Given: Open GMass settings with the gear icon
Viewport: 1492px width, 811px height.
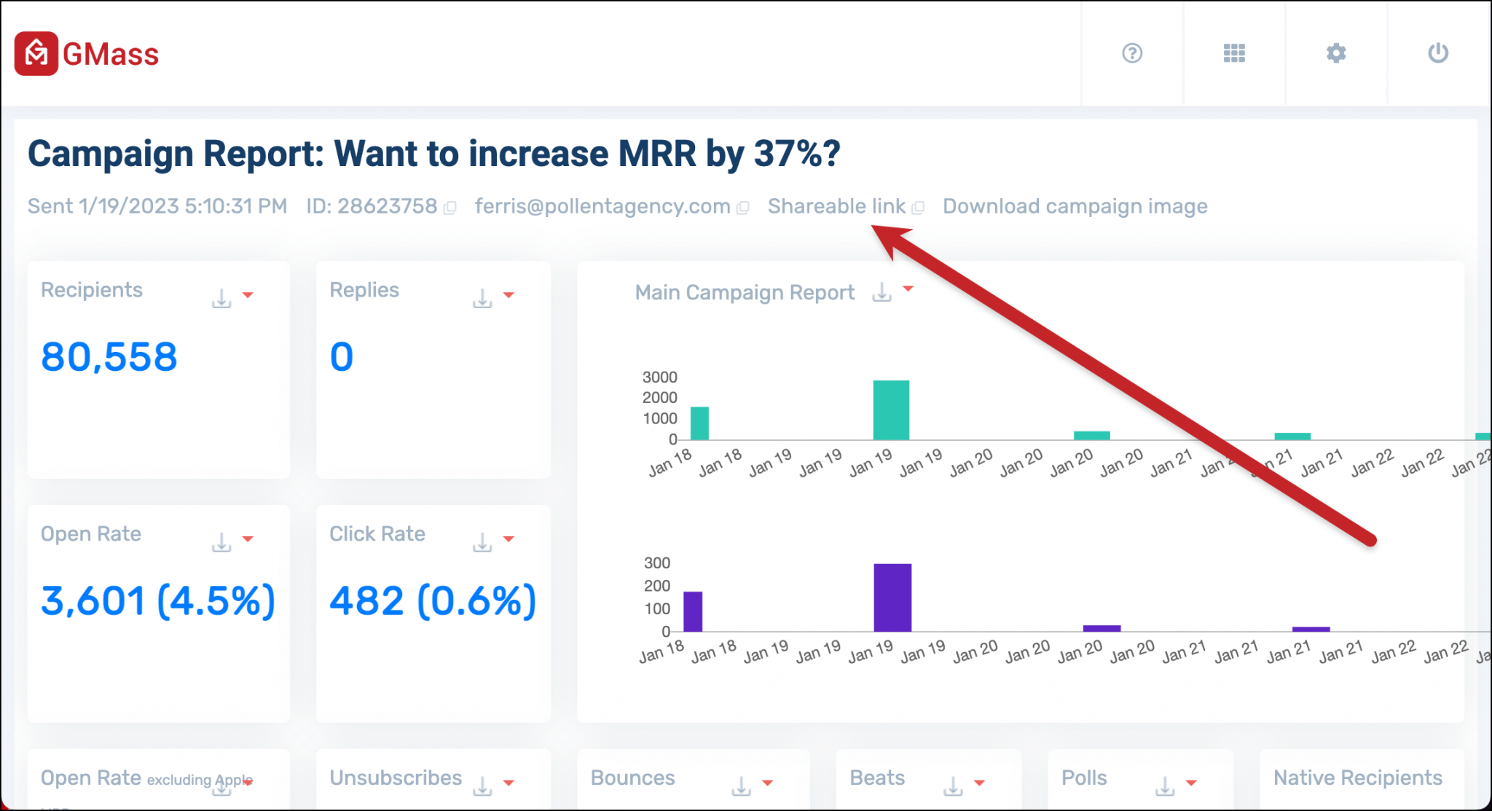Looking at the screenshot, I should [x=1335, y=53].
